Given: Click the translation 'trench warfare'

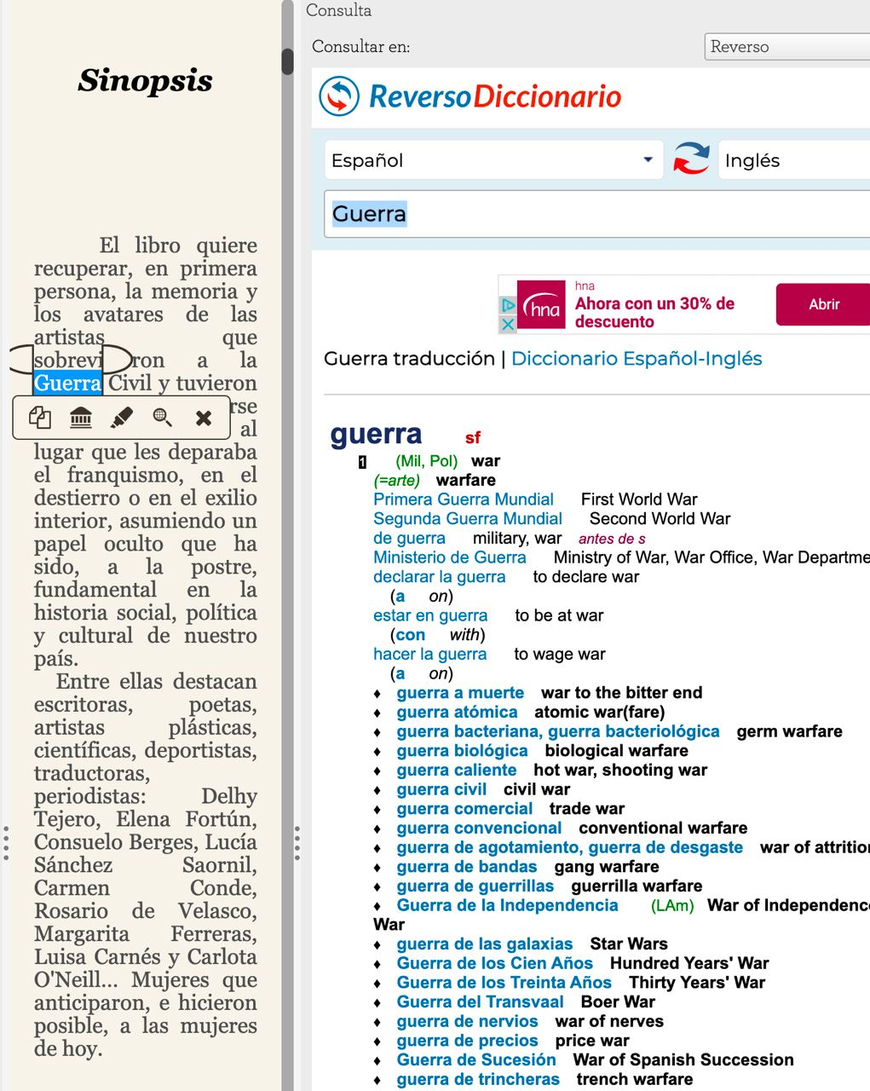Looking at the screenshot, I should (635, 1080).
